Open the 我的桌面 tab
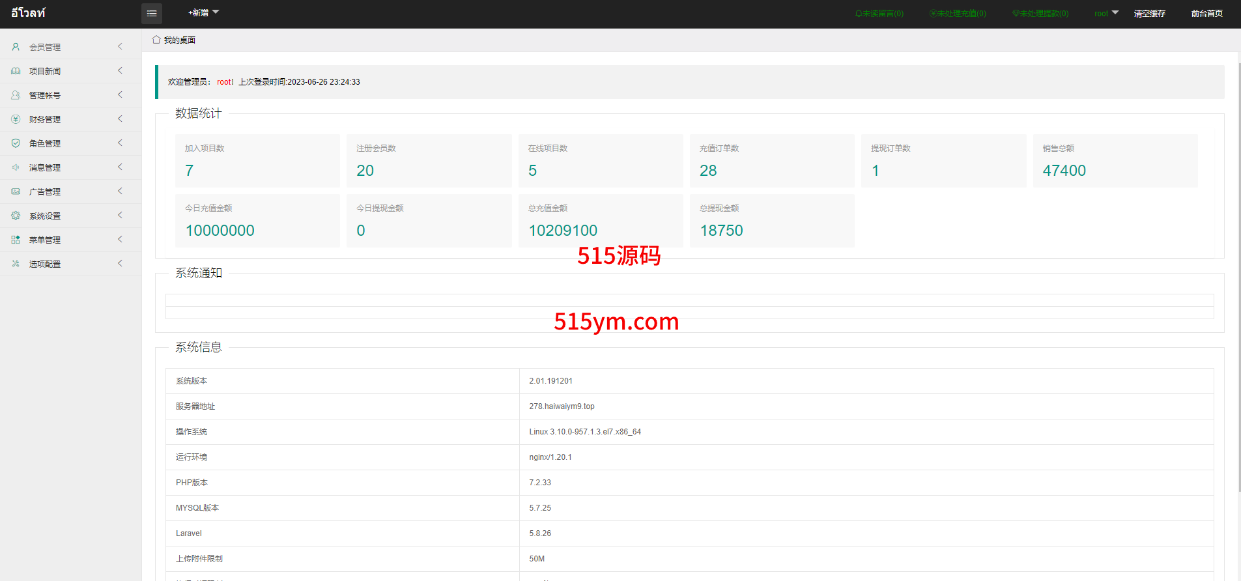This screenshot has height=581, width=1241. click(179, 40)
